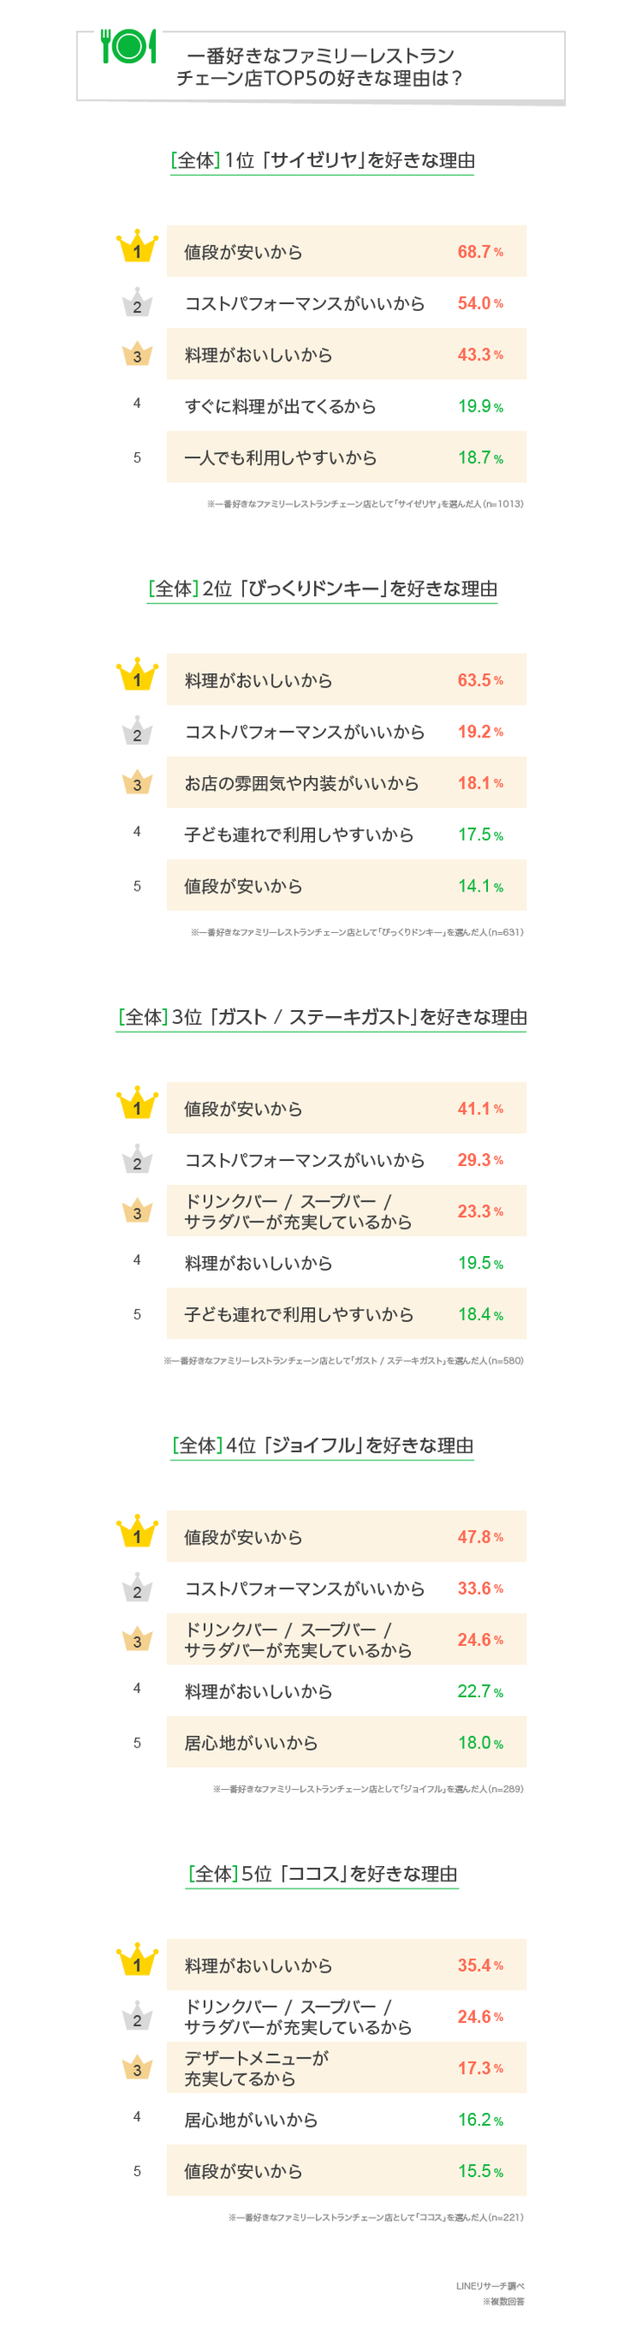The image size is (642, 2339).
Task: Click the silver rank 2 crown under サイゼリヤ
Action: (x=137, y=303)
